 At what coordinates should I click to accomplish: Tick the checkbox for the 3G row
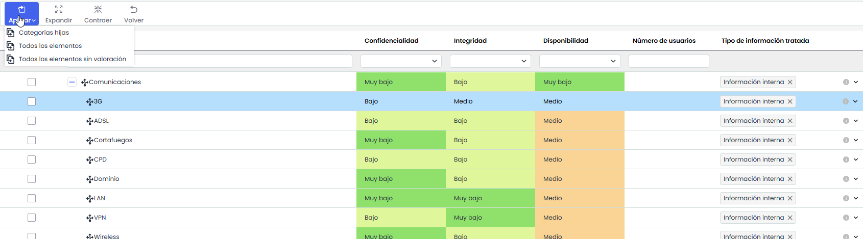[x=32, y=101]
